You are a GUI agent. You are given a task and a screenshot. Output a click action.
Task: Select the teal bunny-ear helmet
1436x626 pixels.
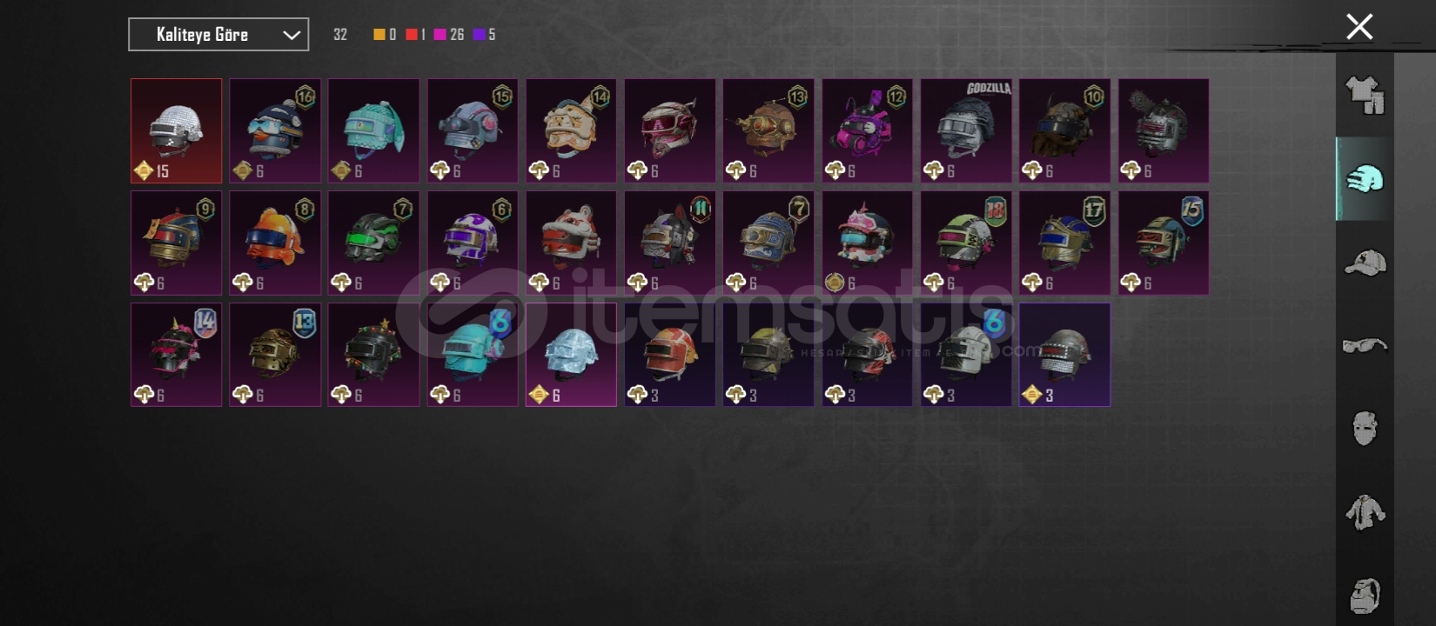(373, 130)
